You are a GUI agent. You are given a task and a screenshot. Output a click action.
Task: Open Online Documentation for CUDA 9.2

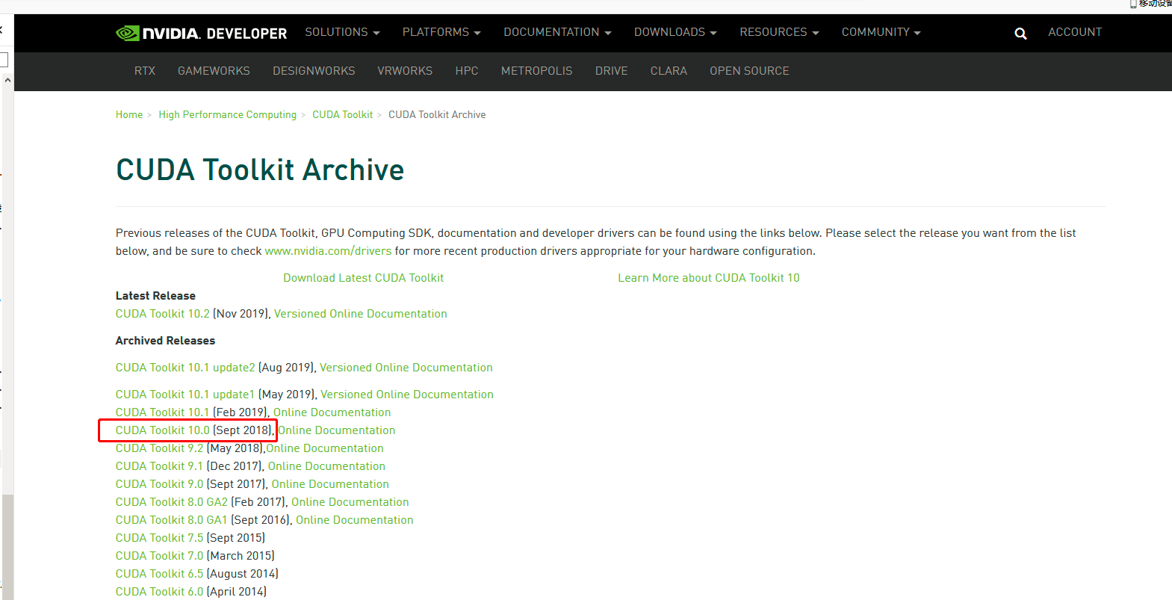325,448
